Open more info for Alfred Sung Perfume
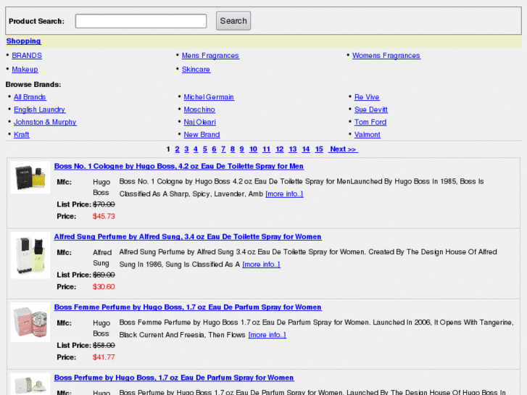 261,265
